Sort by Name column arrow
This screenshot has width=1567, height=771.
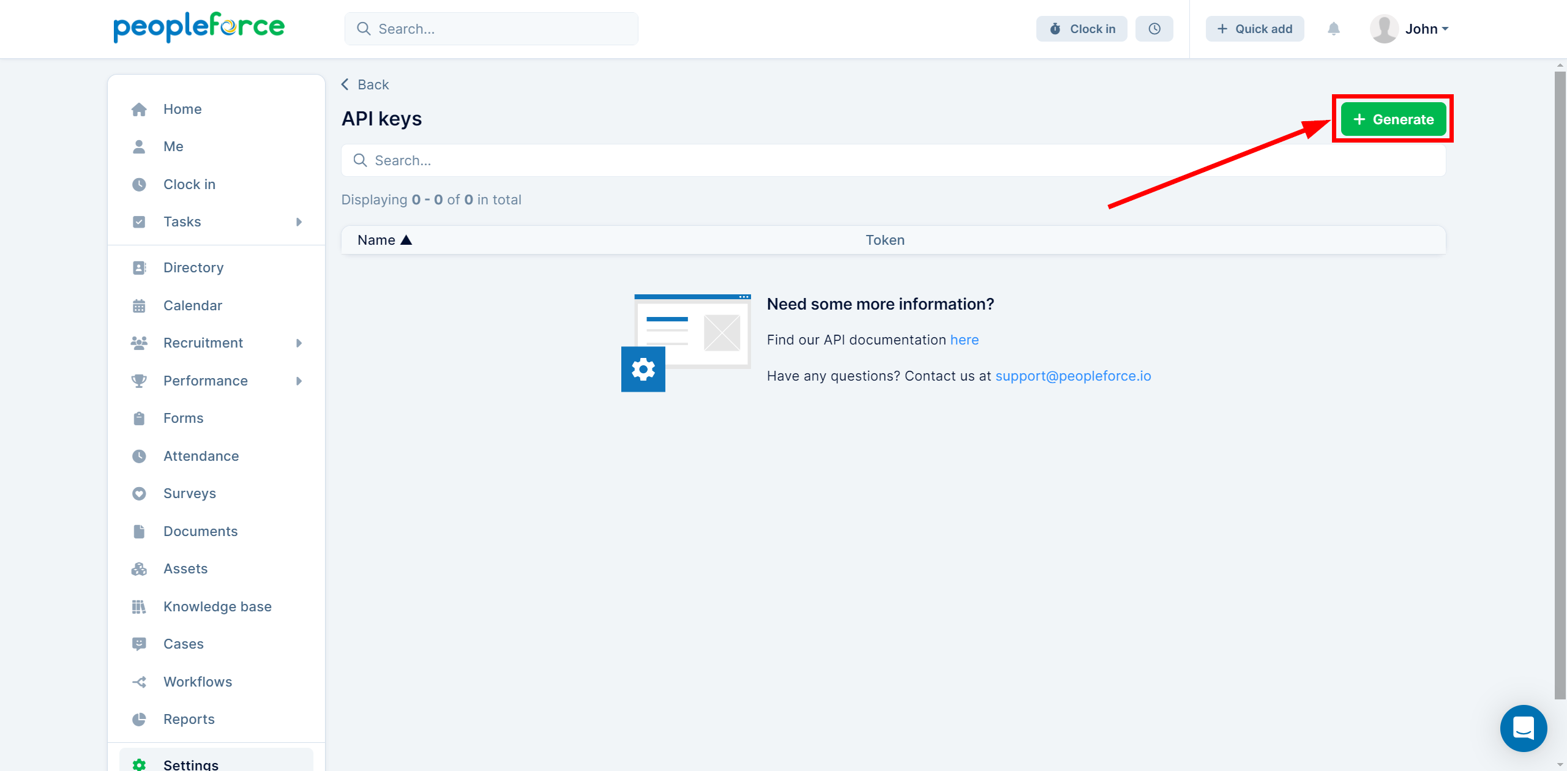[x=406, y=240]
